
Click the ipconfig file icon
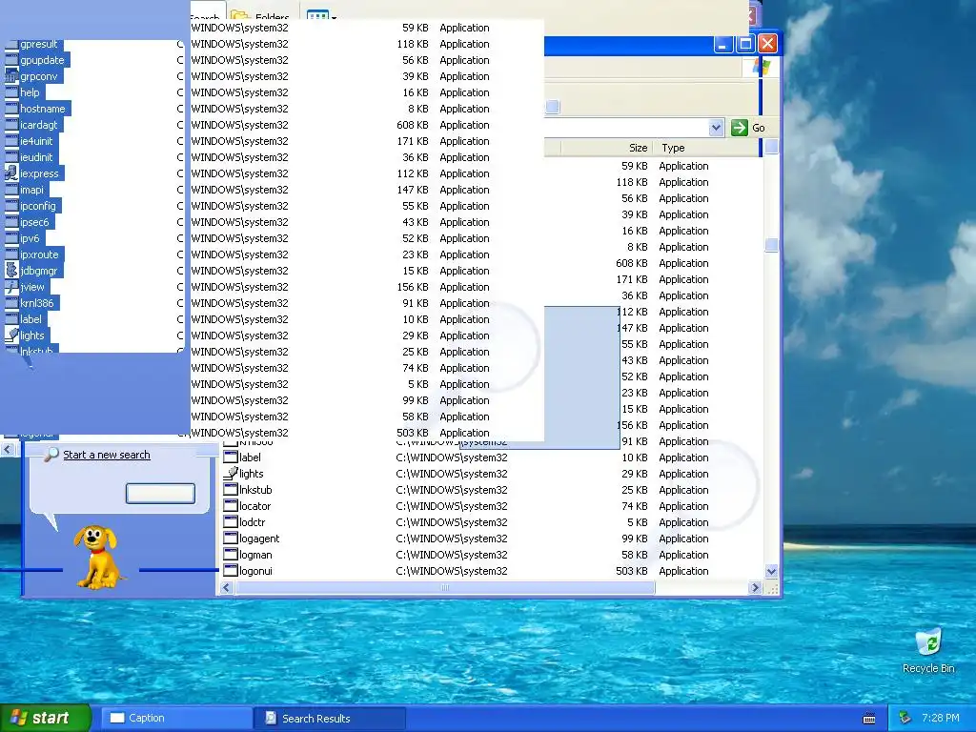point(11,206)
